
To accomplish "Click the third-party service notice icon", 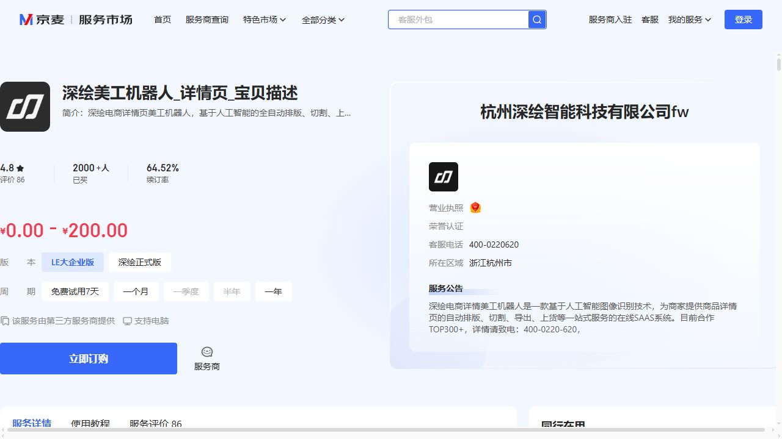I will [5, 321].
